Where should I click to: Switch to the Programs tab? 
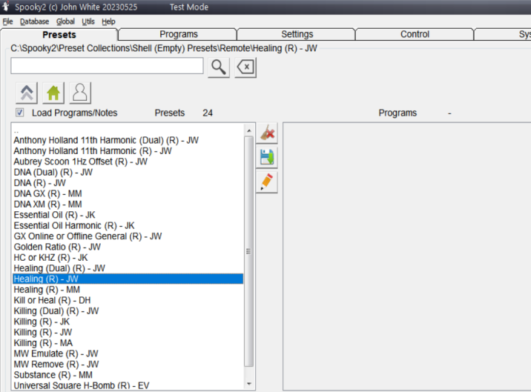coord(178,34)
